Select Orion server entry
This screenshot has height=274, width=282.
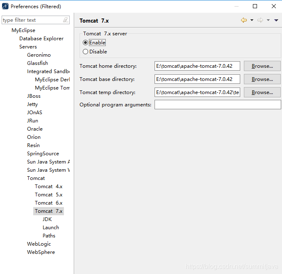[34, 137]
